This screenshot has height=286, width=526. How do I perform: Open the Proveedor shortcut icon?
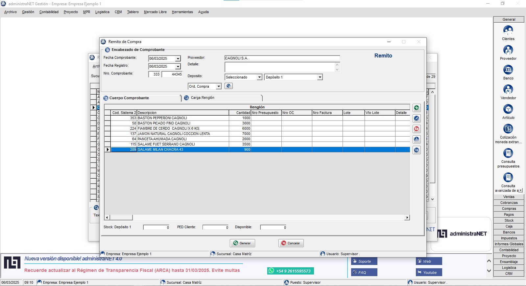pyautogui.click(x=508, y=50)
